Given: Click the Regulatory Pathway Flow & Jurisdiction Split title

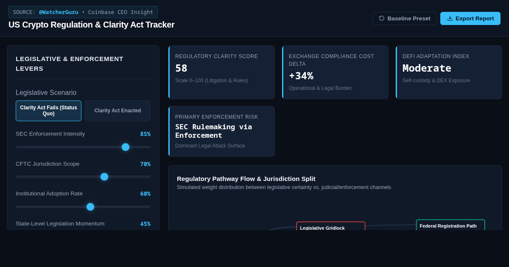Looking at the screenshot, I should [x=246, y=179].
